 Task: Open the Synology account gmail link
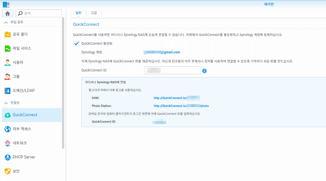tap(162, 52)
